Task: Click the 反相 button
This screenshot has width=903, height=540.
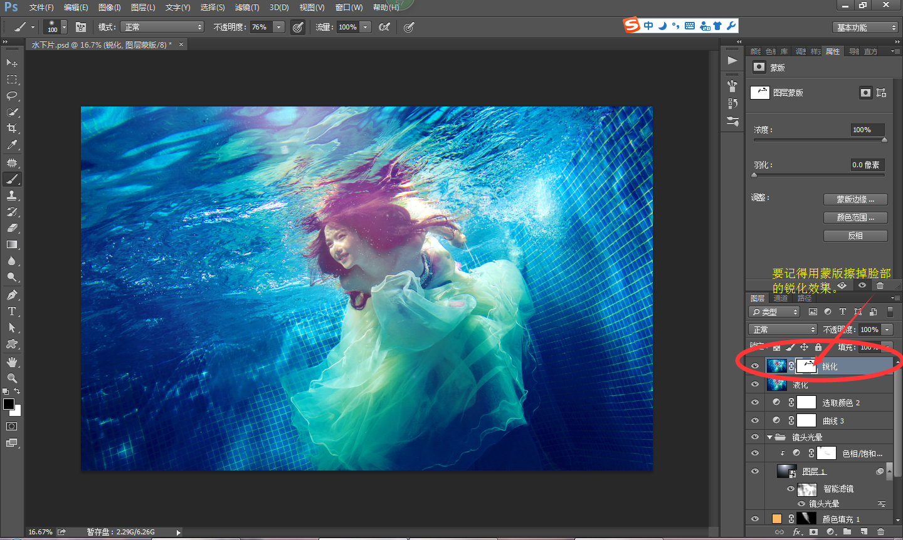Action: 855,236
